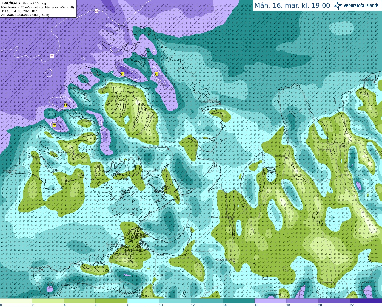382x307 pixels.
Task: Click the '10m hviður > 25 m/s' legend line
Action: 37,7
